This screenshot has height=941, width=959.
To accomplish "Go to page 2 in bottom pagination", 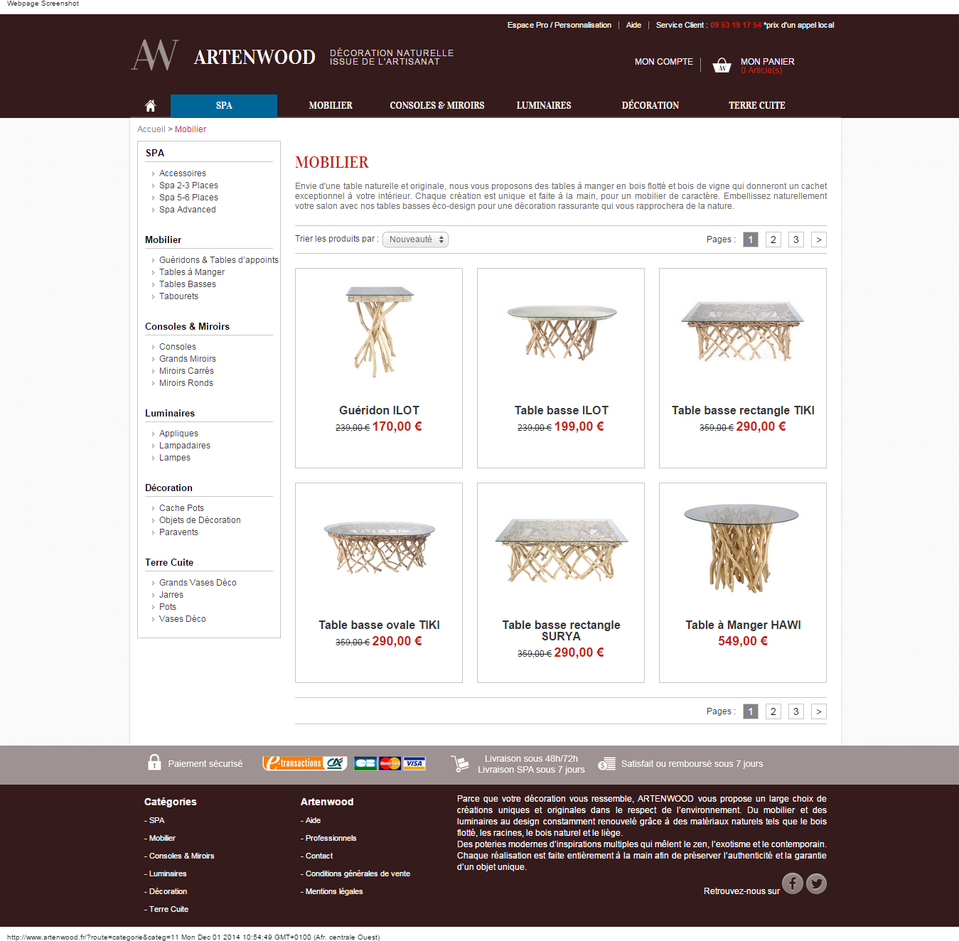I will 773,711.
